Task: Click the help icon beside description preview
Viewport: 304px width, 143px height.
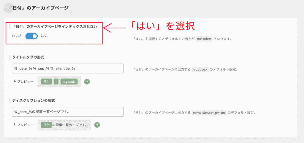Action: [x=97, y=125]
